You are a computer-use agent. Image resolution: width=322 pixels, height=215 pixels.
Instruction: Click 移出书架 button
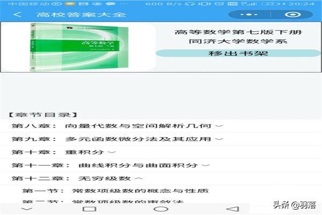pyautogui.click(x=238, y=53)
